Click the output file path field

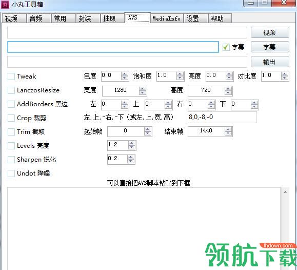click(127, 62)
